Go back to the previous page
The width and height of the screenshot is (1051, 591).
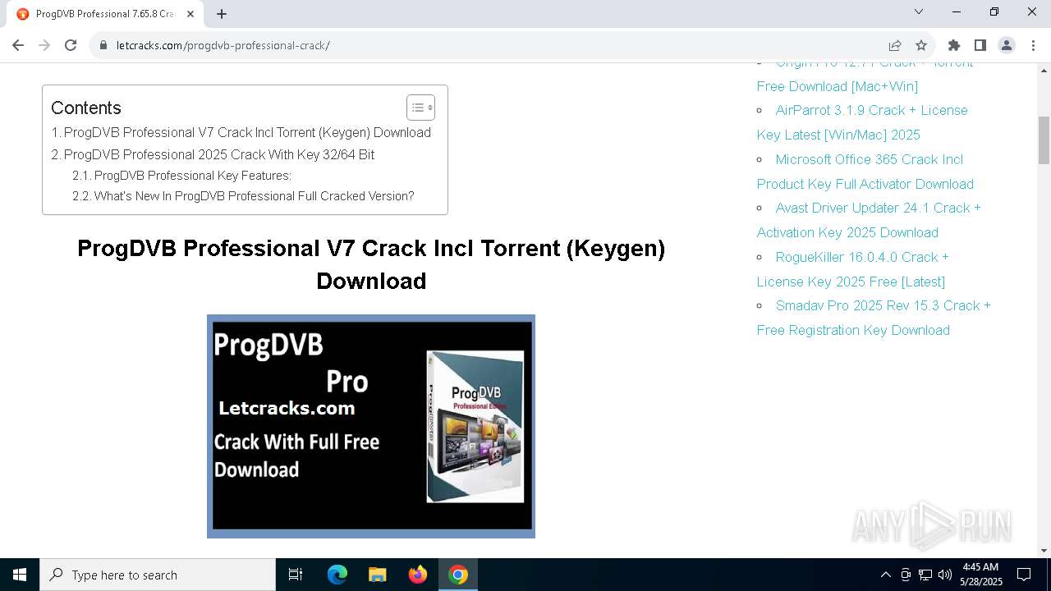coord(18,45)
